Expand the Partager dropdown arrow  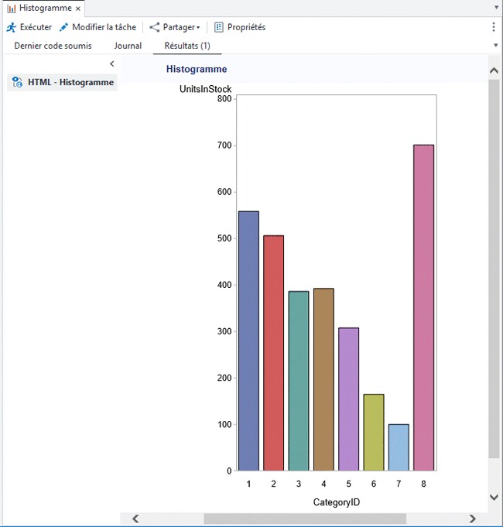pyautogui.click(x=198, y=28)
